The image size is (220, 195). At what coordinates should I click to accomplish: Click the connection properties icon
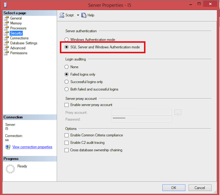[x=8, y=147]
